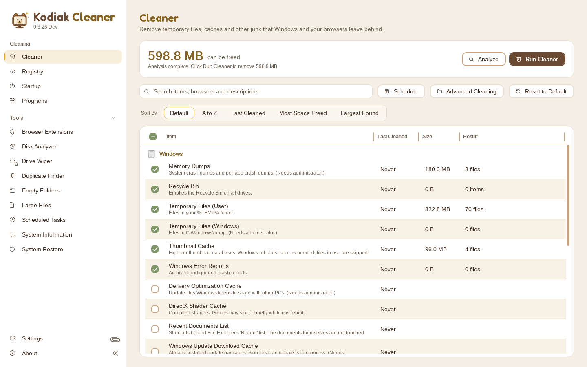Check the DirectX Shader Cache checkbox
This screenshot has width=587, height=367.
pyautogui.click(x=155, y=309)
